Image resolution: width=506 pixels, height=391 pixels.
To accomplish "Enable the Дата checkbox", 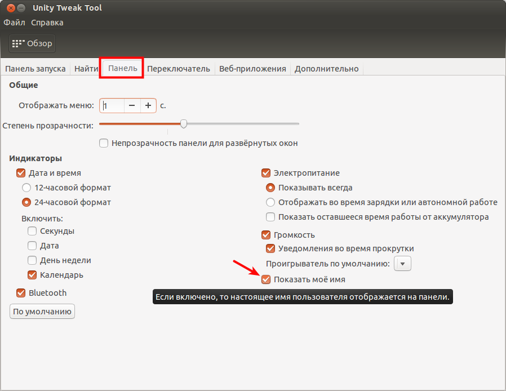I will tap(32, 246).
